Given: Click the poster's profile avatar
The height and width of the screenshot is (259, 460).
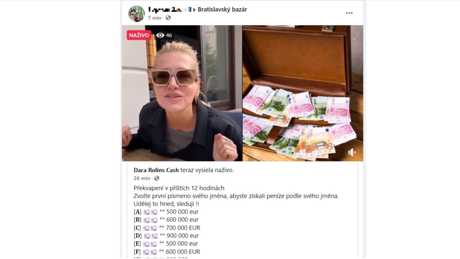Looking at the screenshot, I should (x=136, y=13).
